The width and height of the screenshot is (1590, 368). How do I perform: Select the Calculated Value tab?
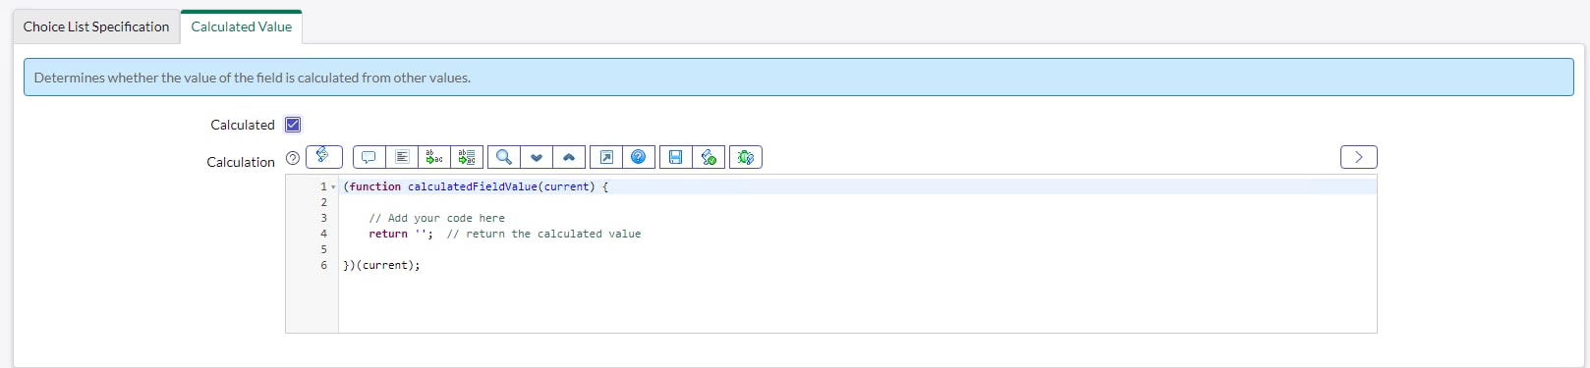tap(242, 26)
